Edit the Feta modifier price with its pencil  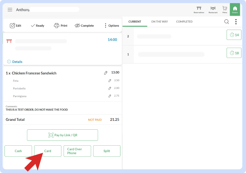(110, 81)
